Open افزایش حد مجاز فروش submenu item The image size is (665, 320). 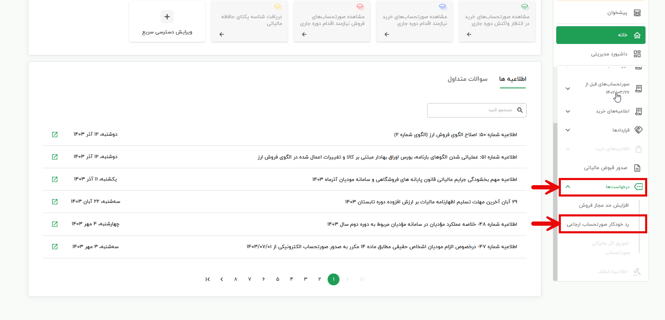pyautogui.click(x=604, y=205)
